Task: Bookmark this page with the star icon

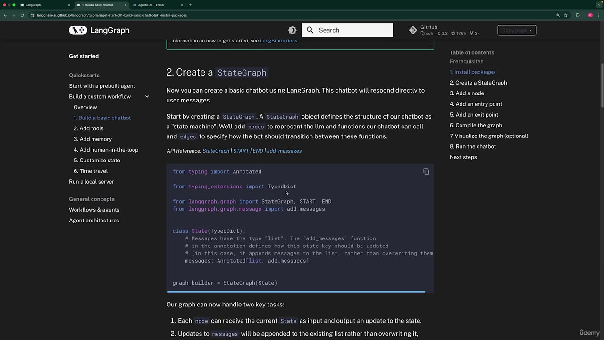Action: point(566,15)
